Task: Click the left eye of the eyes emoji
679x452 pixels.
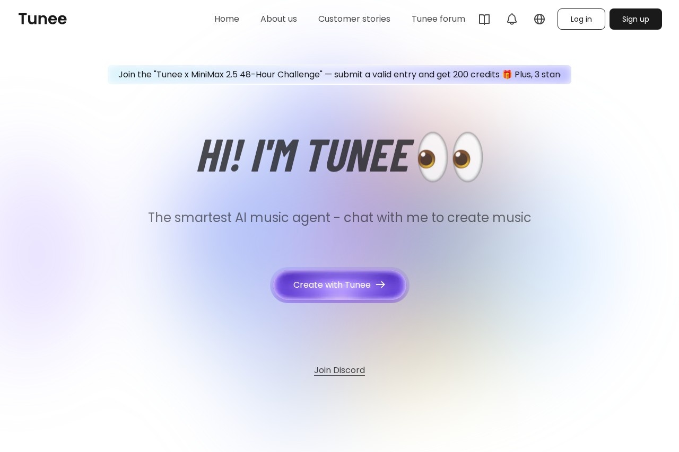Action: (433, 157)
